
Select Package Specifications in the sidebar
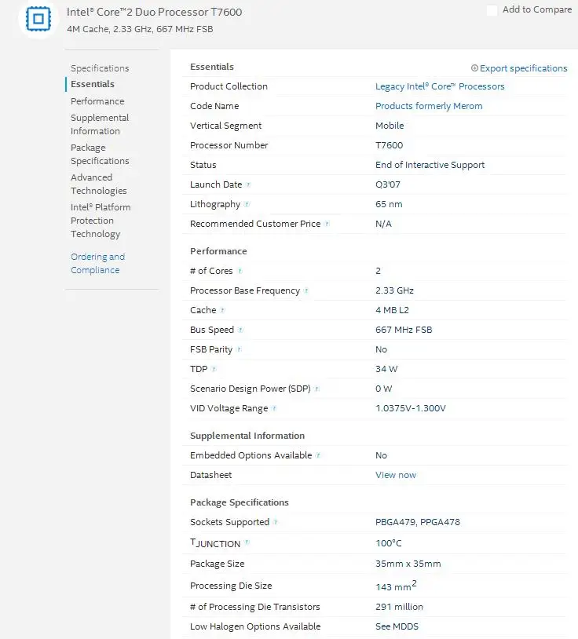tap(100, 155)
